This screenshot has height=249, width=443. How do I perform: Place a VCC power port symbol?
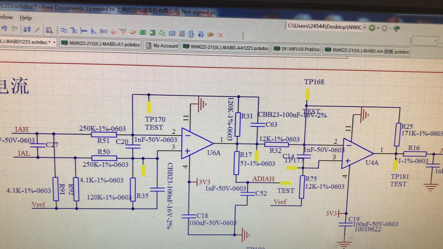pos(123,32)
